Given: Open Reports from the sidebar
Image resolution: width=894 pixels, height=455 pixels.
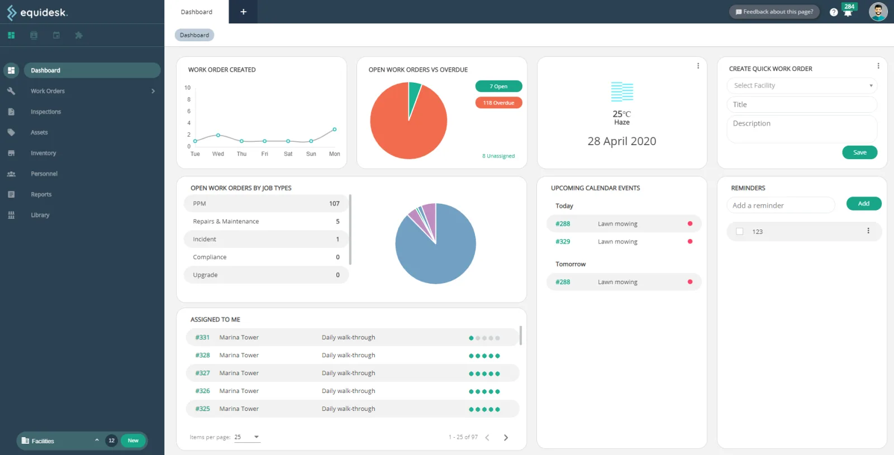Looking at the screenshot, I should coord(41,194).
